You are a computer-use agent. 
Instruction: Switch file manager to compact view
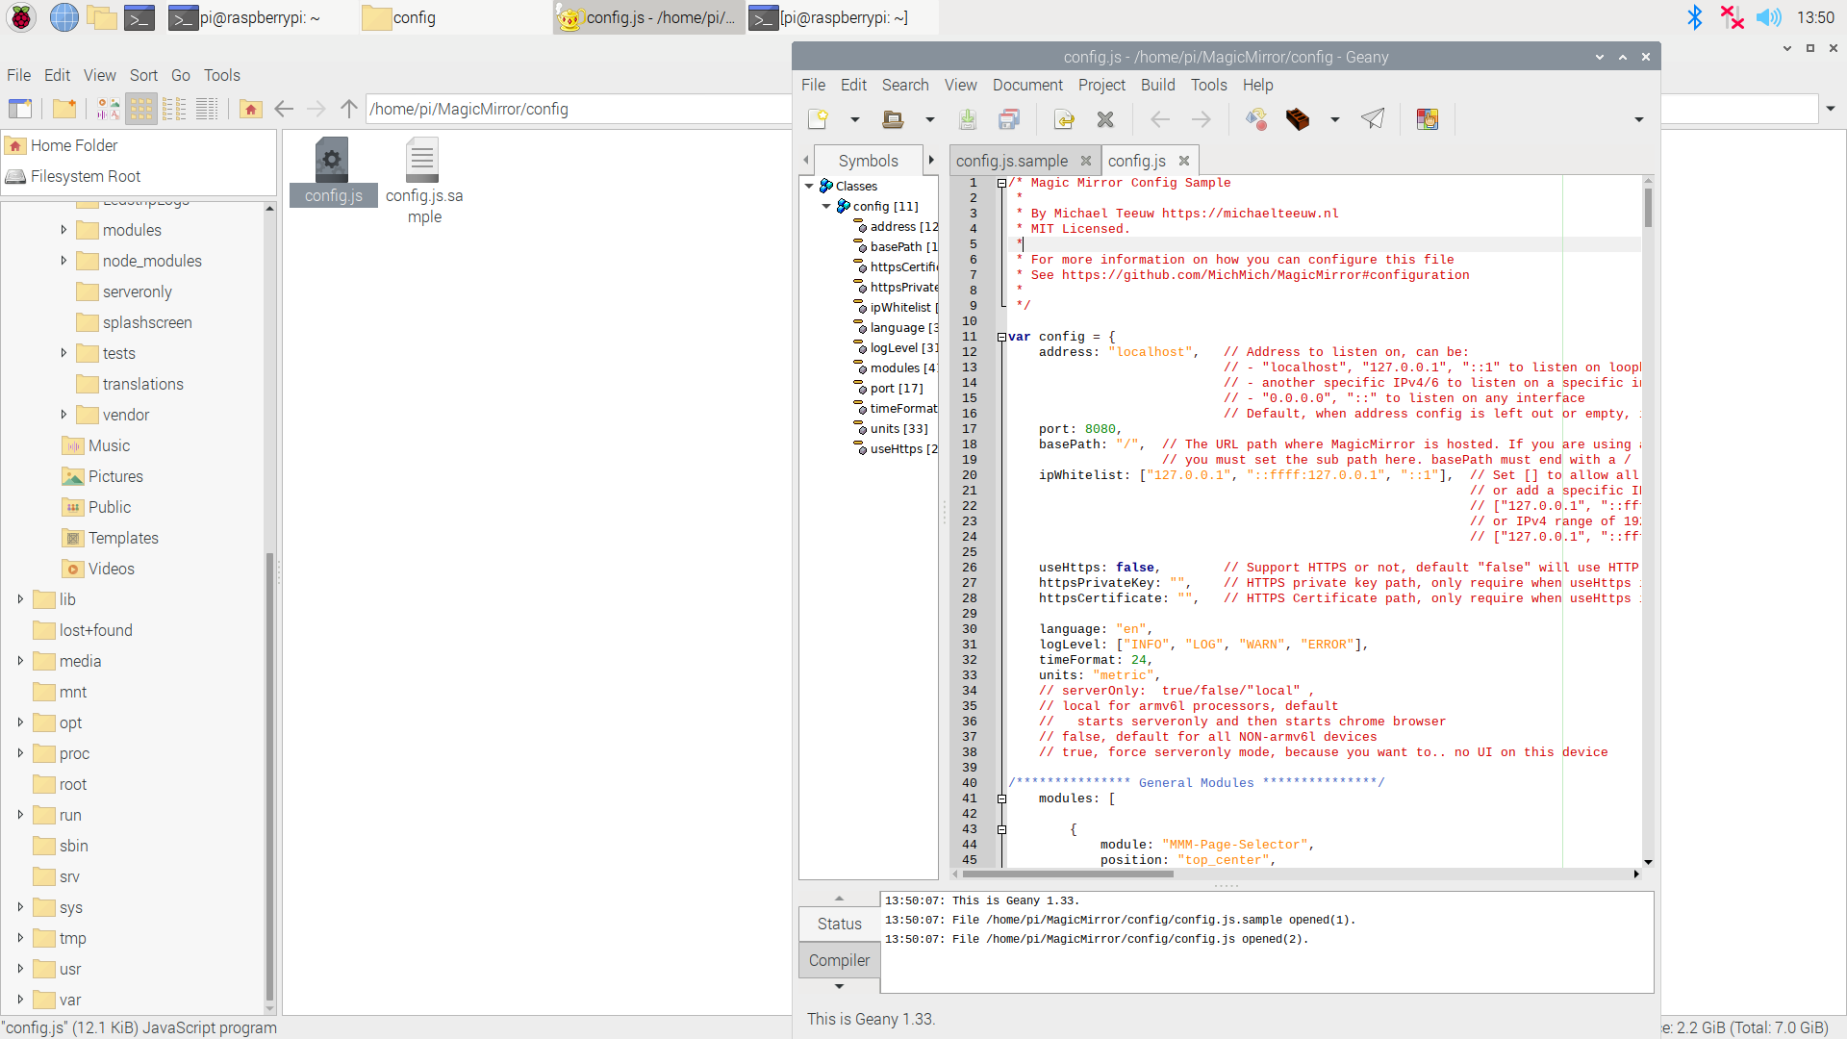[174, 109]
